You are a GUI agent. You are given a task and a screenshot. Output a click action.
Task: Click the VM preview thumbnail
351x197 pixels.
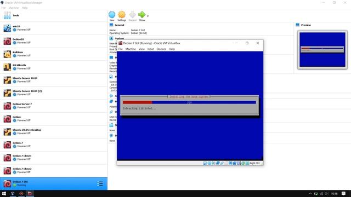[x=322, y=50]
